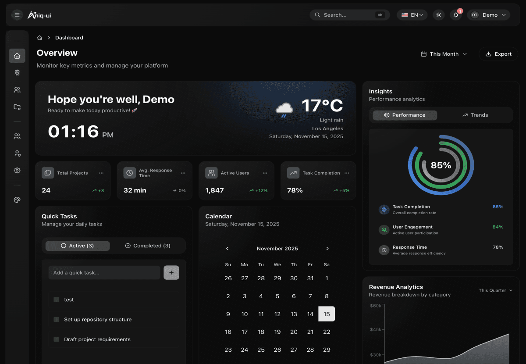This screenshot has width=526, height=364.
Task: Toggle light mode with the sun icon
Action: click(x=438, y=14)
